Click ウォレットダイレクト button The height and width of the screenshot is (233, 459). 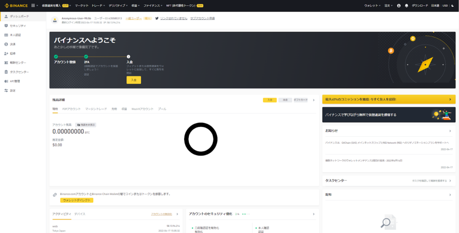click(x=77, y=200)
